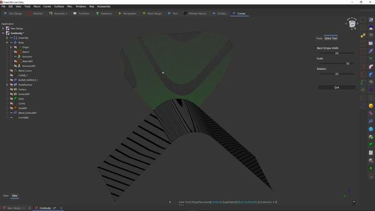Click the pink and white pipe icon in right toolbar

(371, 66)
